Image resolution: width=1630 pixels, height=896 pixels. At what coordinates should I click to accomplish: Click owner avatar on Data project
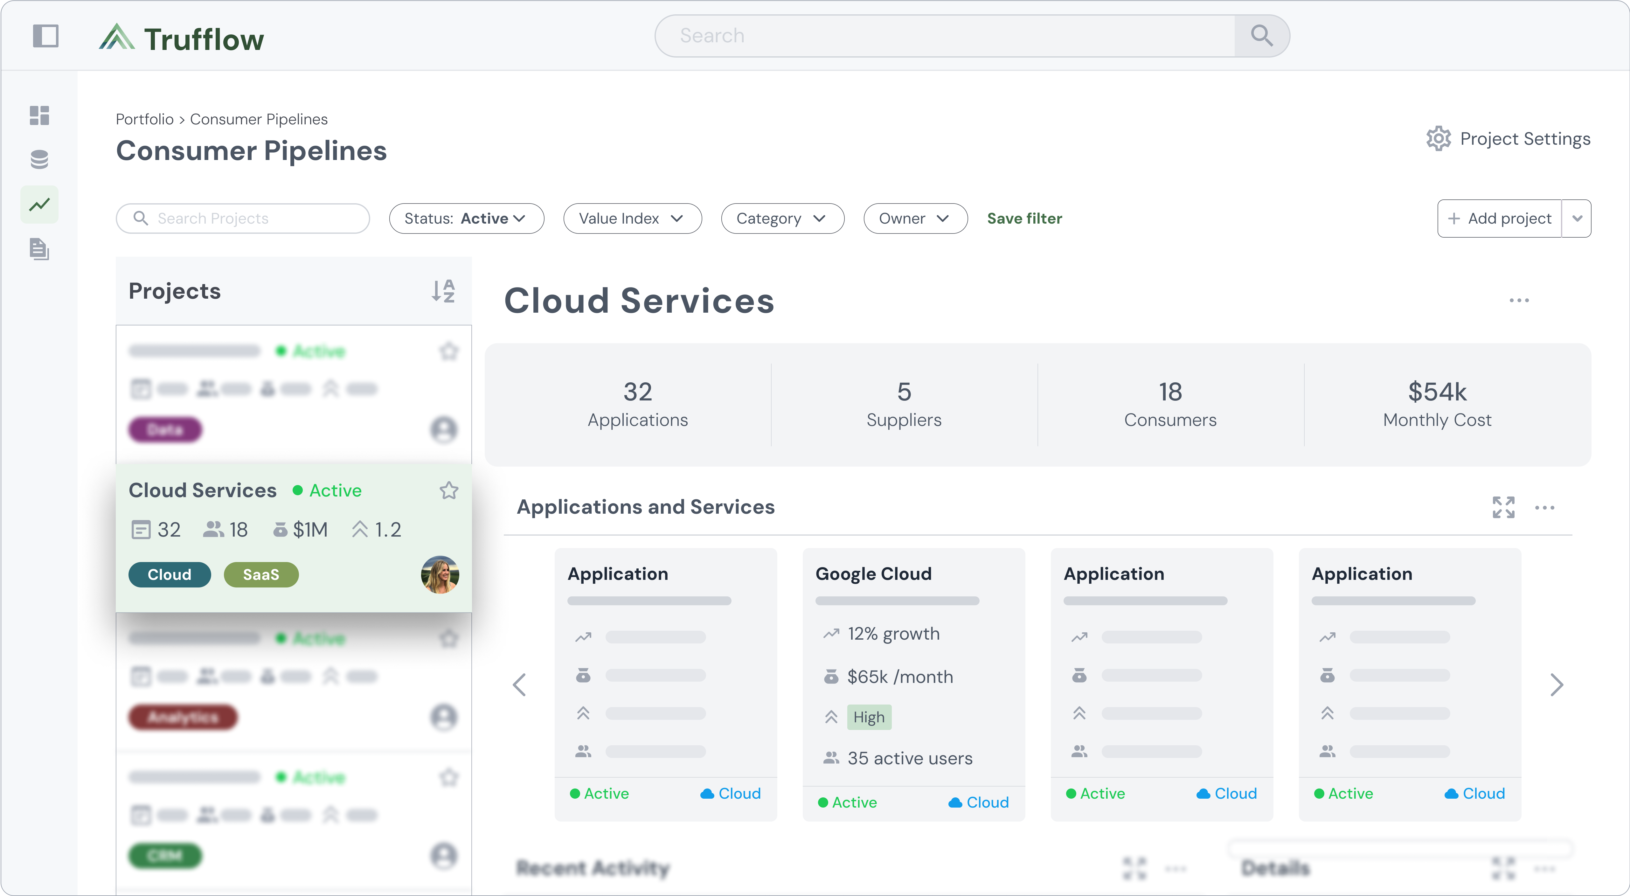click(x=444, y=430)
